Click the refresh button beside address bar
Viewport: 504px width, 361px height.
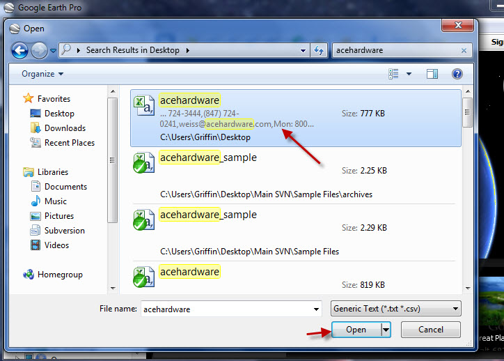pyautogui.click(x=319, y=50)
